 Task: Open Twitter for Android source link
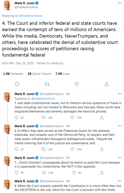(50, 63)
